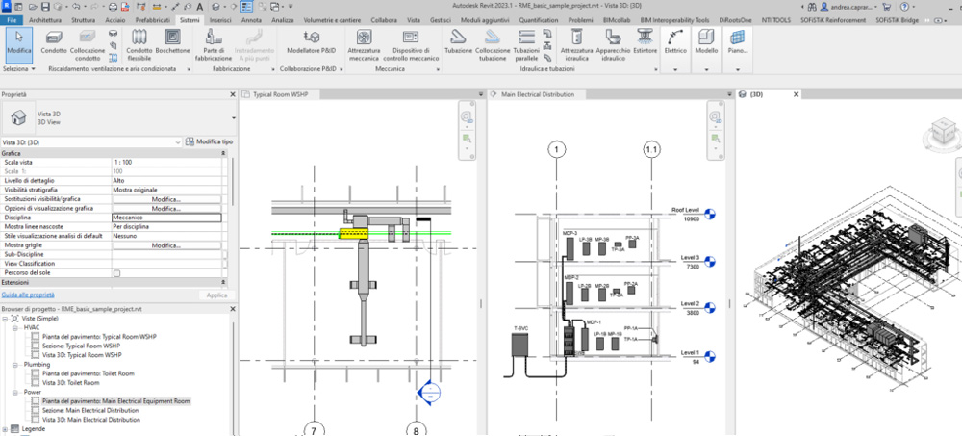The image size is (962, 436).
Task: Click the Livello di dettaglio Alto value
Action: 166,181
